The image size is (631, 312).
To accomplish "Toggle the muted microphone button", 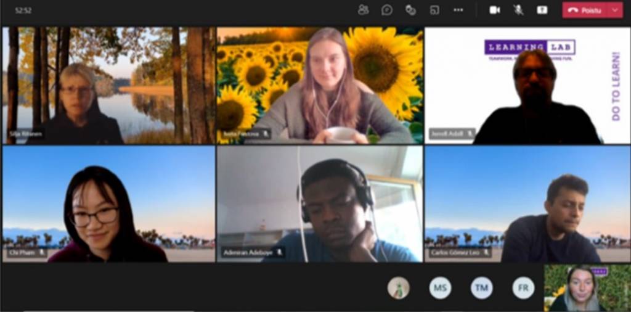I will 518,10.
